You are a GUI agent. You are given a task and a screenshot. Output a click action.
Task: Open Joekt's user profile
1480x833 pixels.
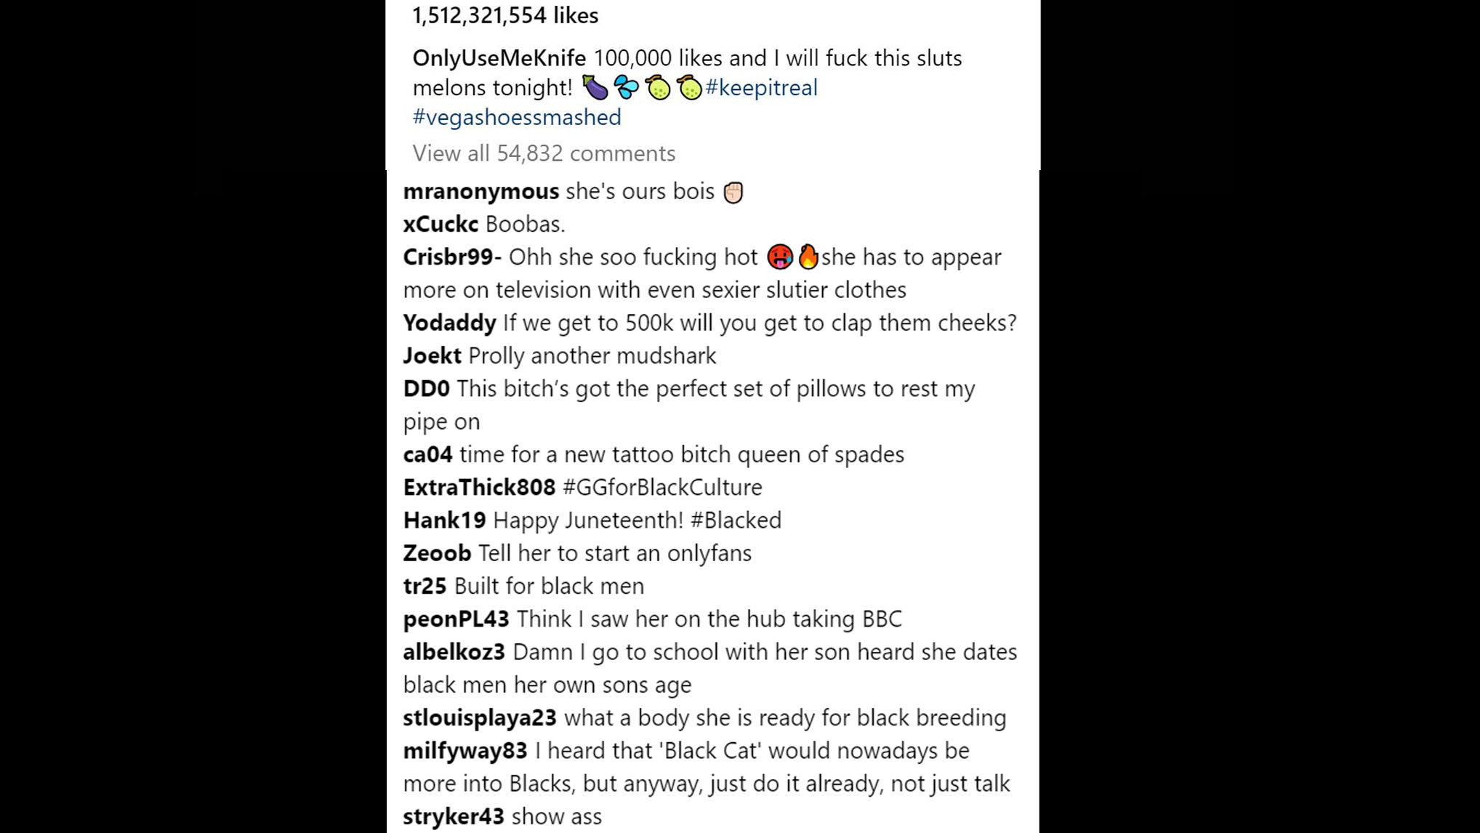432,356
